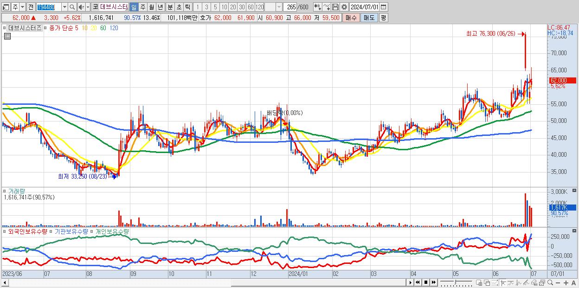The height and width of the screenshot is (288, 579).
Task: Click the save chart floppy disk icon
Action: [x=335, y=7]
